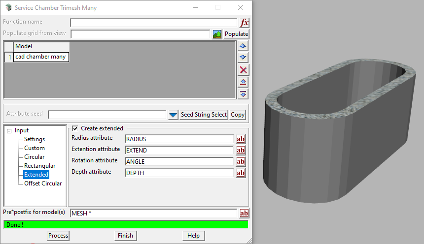Open the Attribute seed dropdown arrow
Screen dimensions: 424x244
point(173,115)
